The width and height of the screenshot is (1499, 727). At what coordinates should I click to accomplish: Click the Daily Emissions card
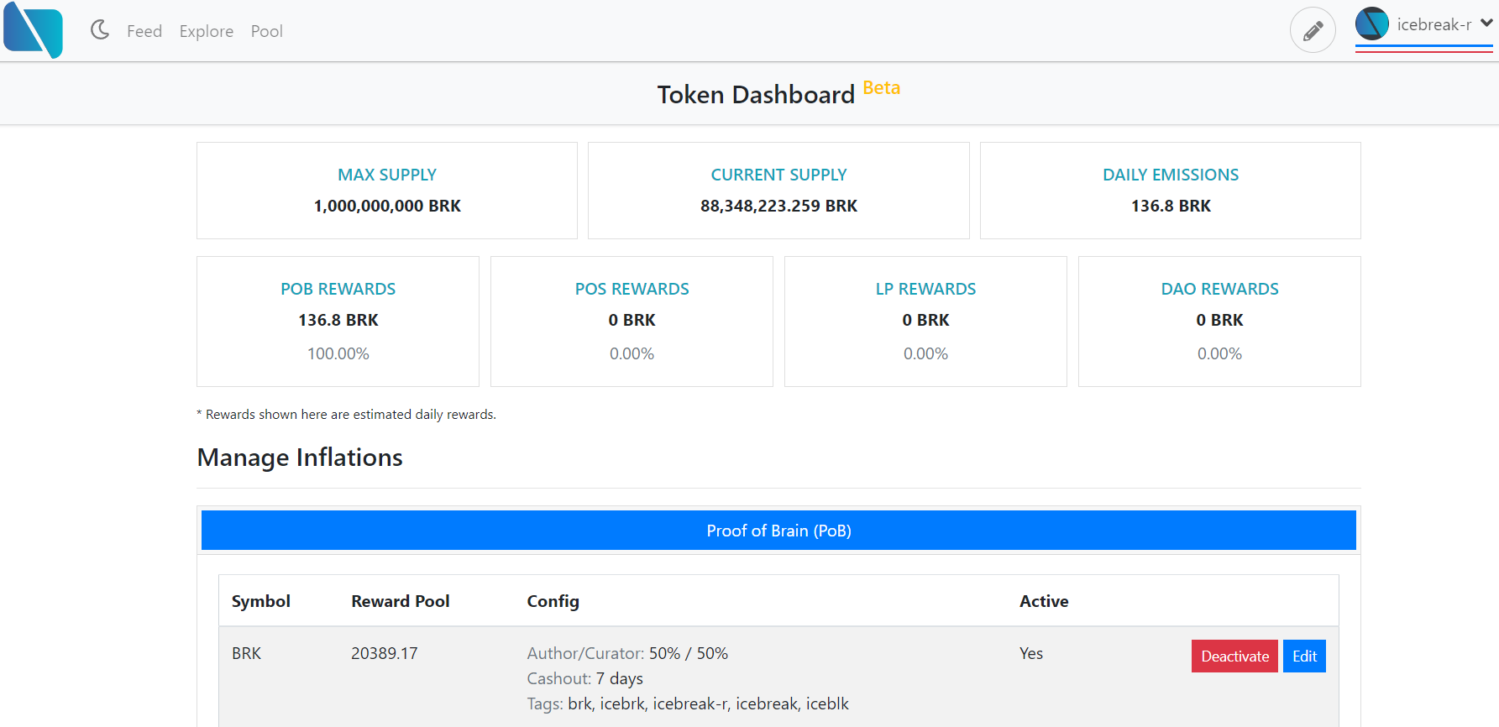click(x=1171, y=191)
